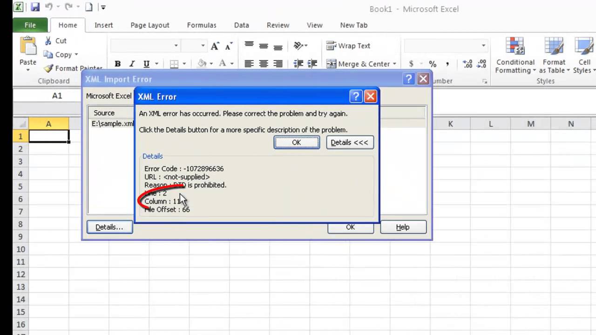Click OK in the XML Error dialog
Viewport: 596px width, 335px height.
click(x=297, y=142)
